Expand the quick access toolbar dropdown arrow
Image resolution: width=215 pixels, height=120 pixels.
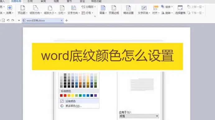coord(19,20)
